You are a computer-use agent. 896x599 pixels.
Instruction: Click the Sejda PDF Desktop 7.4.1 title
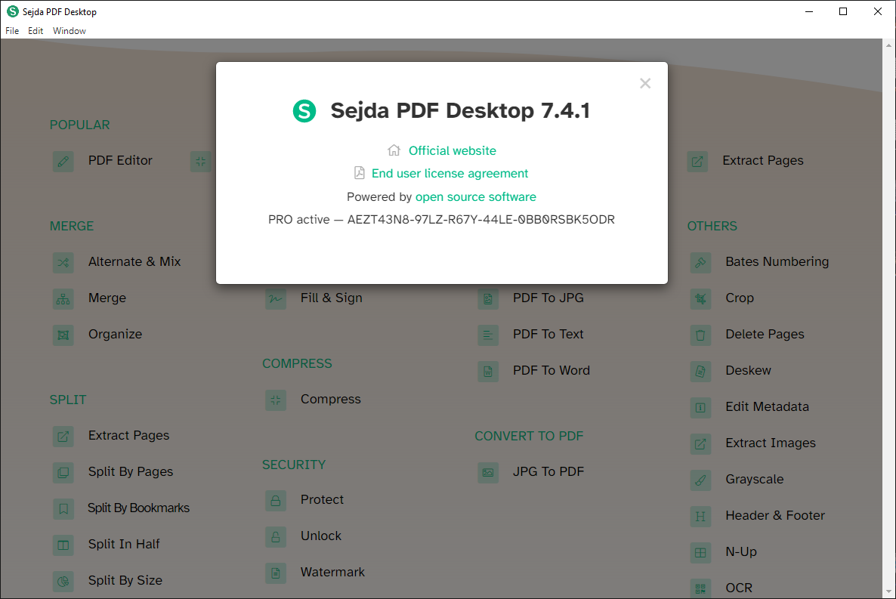(x=460, y=110)
